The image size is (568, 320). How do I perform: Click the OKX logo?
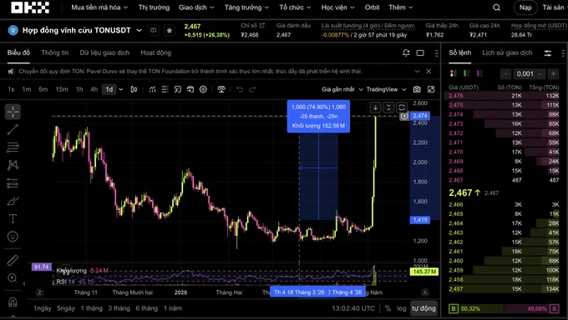click(30, 7)
